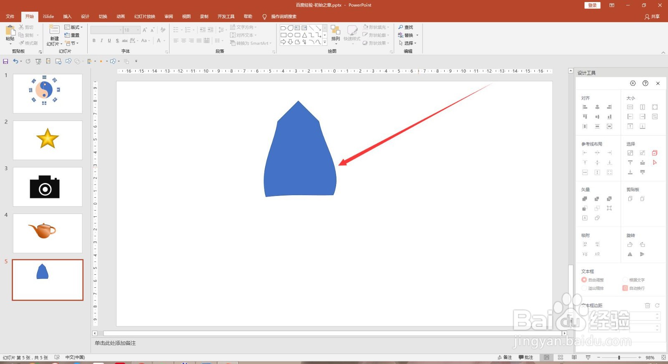668x364 pixels.
Task: Select the 自由调整 text box option
Action: (593, 280)
